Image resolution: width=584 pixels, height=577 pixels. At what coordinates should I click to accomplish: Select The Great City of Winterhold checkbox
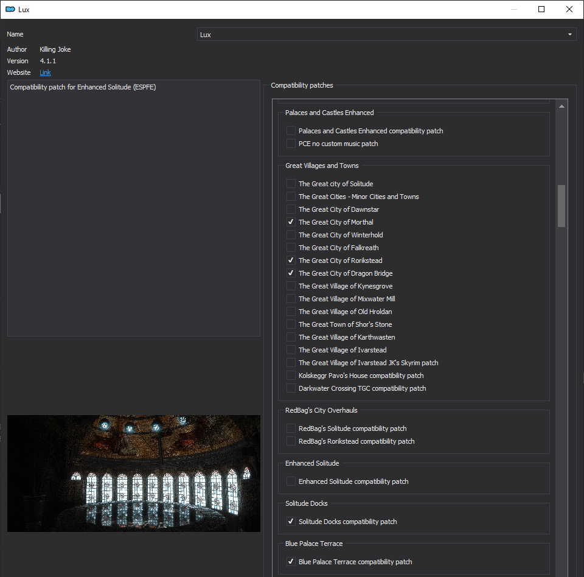click(x=291, y=235)
